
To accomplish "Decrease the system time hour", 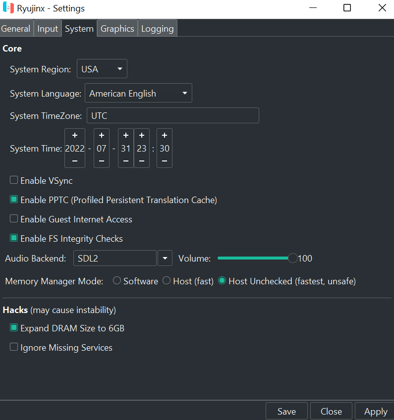I will pos(142,161).
